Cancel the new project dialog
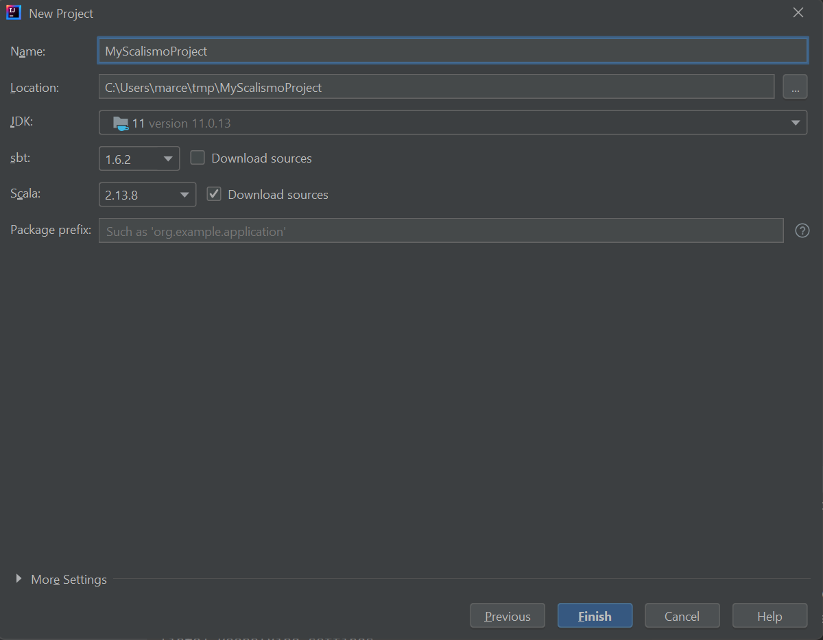Viewport: 823px width, 640px height. click(682, 615)
